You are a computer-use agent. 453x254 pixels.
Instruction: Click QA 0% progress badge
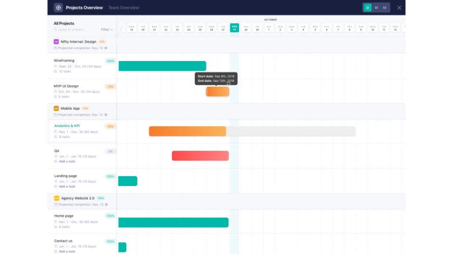(x=110, y=151)
